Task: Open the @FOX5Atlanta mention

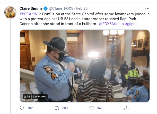Action: click(111, 24)
